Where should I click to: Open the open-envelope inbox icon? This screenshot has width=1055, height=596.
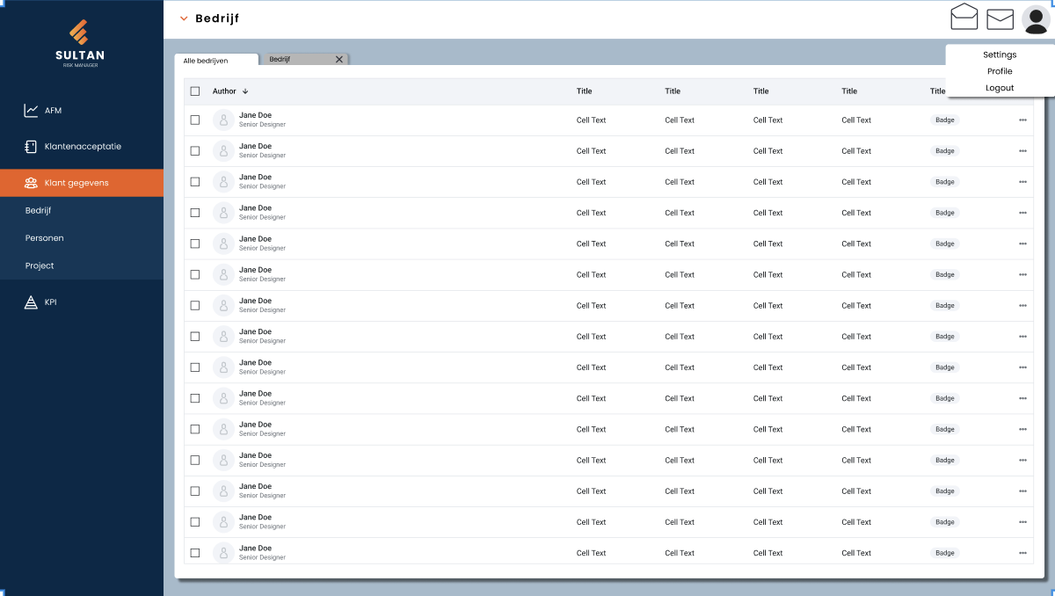pyautogui.click(x=964, y=18)
